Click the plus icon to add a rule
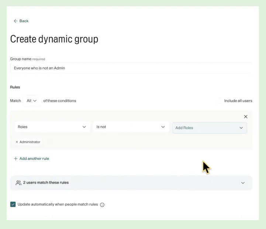 [x=15, y=159]
